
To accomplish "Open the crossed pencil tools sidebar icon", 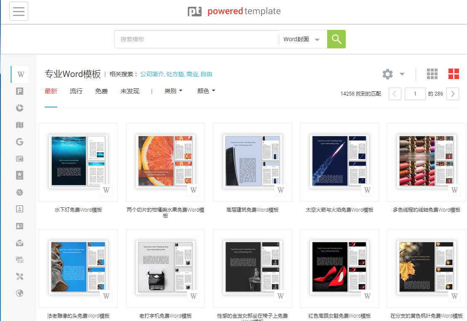I will [x=20, y=277].
